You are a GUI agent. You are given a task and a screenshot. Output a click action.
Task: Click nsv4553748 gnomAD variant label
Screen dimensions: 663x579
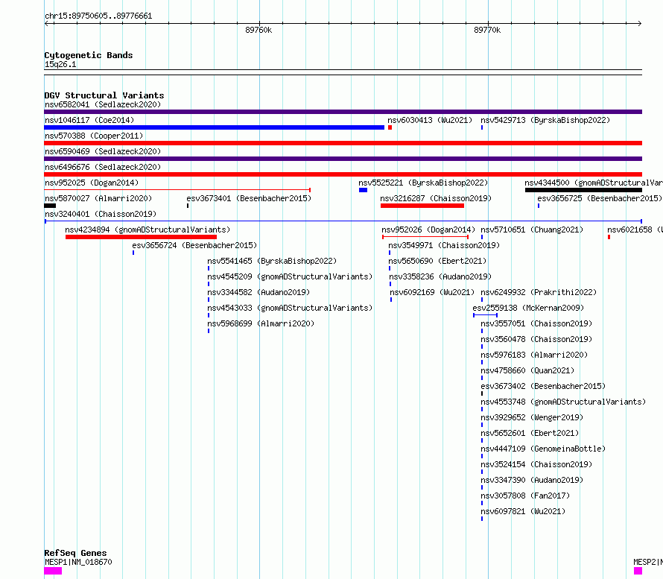coord(563,402)
